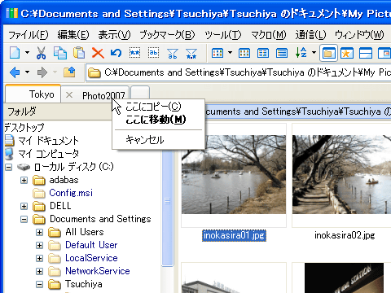Image resolution: width=391 pixels, height=293 pixels.
Task: Click the A-Z sort icon
Action: (301, 53)
